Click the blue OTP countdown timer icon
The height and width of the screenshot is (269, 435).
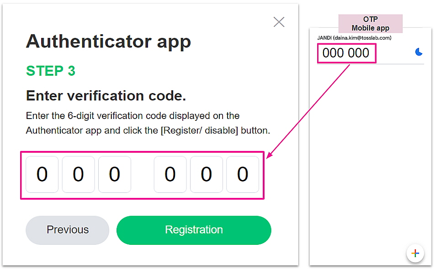tap(419, 52)
